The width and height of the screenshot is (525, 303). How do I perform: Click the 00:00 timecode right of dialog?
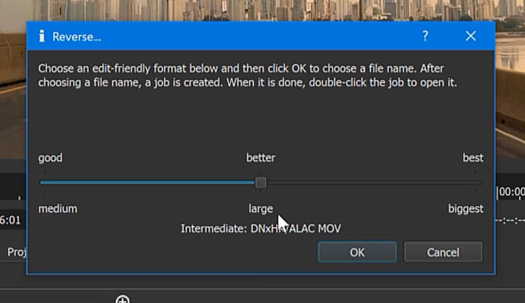click(511, 193)
